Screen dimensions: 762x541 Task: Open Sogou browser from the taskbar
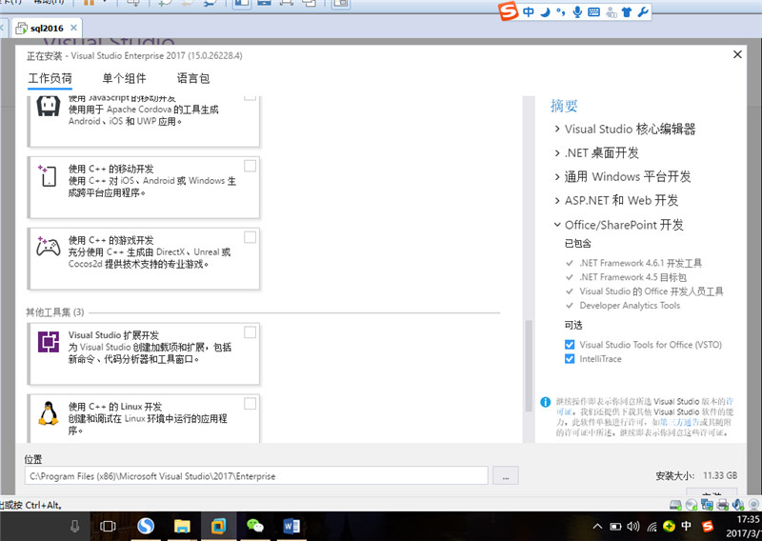tap(146, 526)
